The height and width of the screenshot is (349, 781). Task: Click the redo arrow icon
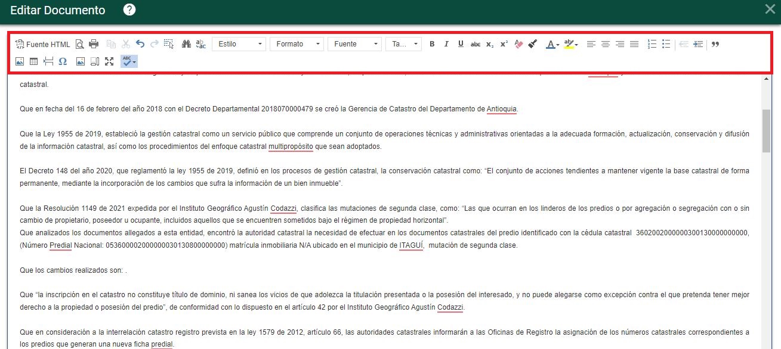(x=155, y=44)
